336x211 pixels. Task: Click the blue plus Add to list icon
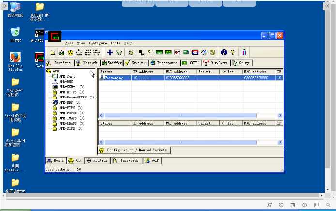tap(110, 52)
